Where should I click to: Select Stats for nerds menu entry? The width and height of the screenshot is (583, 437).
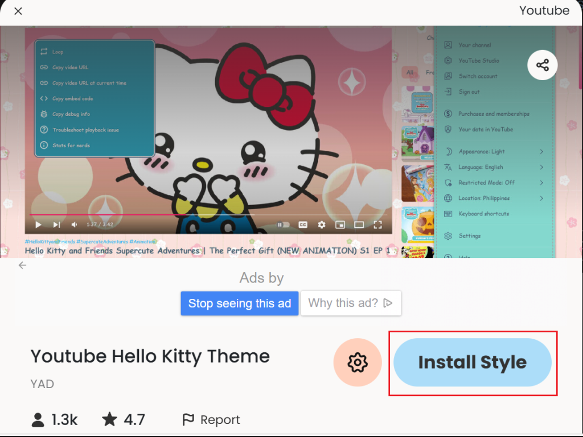(71, 145)
